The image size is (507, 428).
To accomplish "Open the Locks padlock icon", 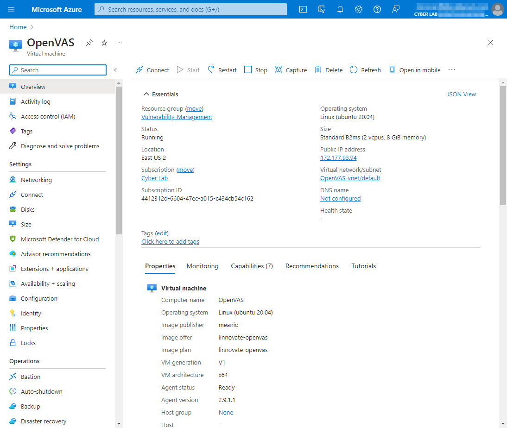I will click(x=13, y=343).
